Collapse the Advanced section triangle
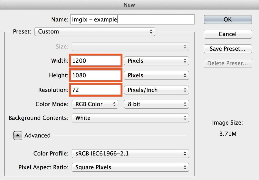This screenshot has width=259, height=180. pos(18,135)
